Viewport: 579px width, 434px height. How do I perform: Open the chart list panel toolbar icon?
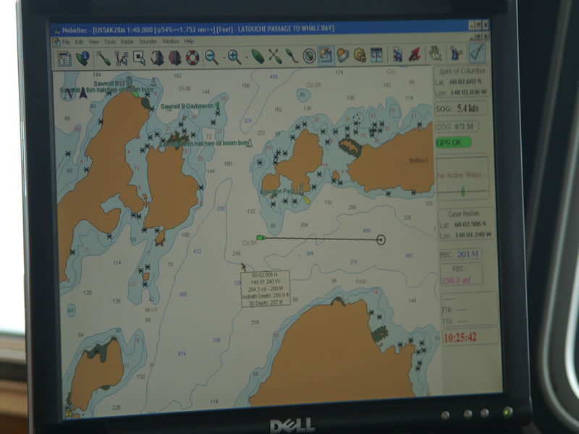(x=64, y=59)
